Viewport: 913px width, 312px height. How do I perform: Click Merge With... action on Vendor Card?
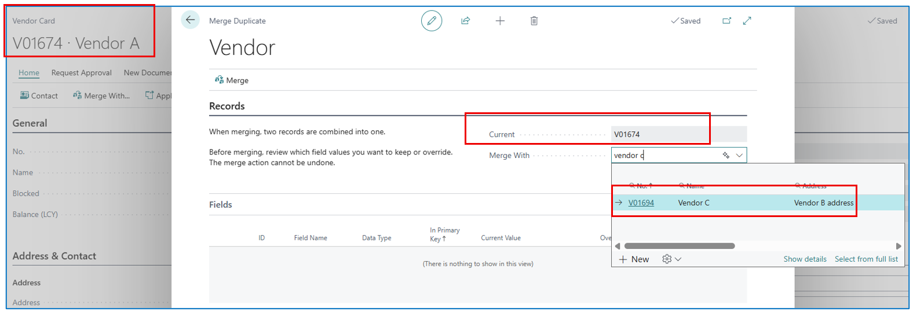101,96
